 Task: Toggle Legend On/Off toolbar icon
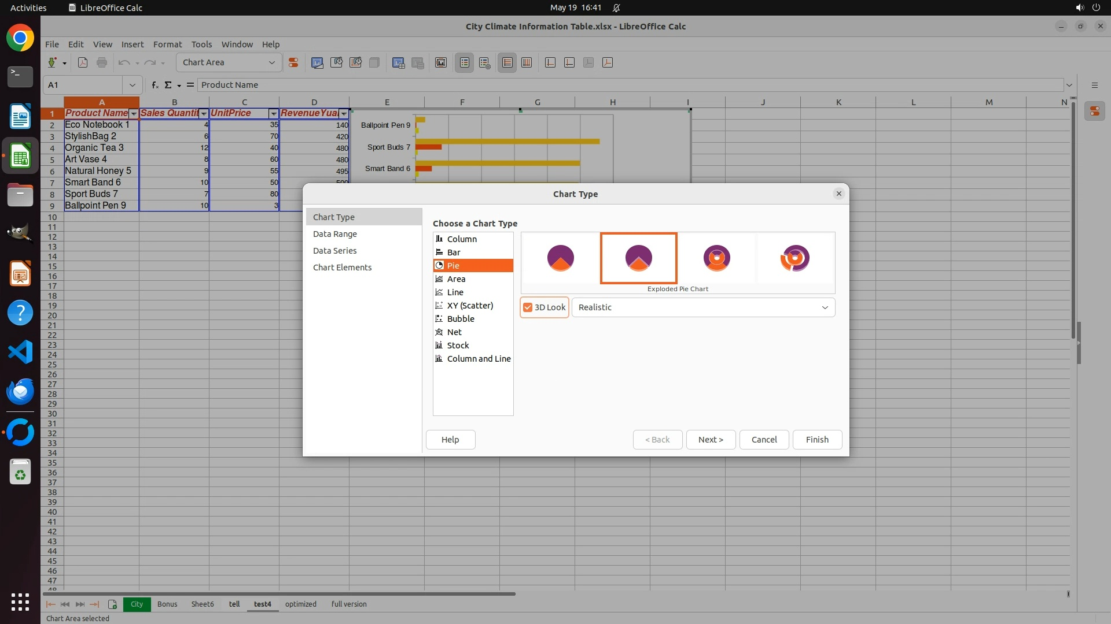point(465,62)
